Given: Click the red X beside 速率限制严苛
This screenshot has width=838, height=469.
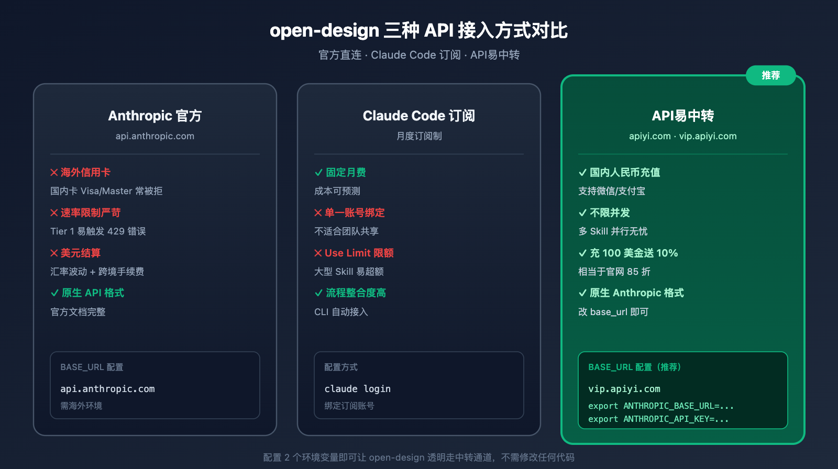Looking at the screenshot, I should (54, 213).
